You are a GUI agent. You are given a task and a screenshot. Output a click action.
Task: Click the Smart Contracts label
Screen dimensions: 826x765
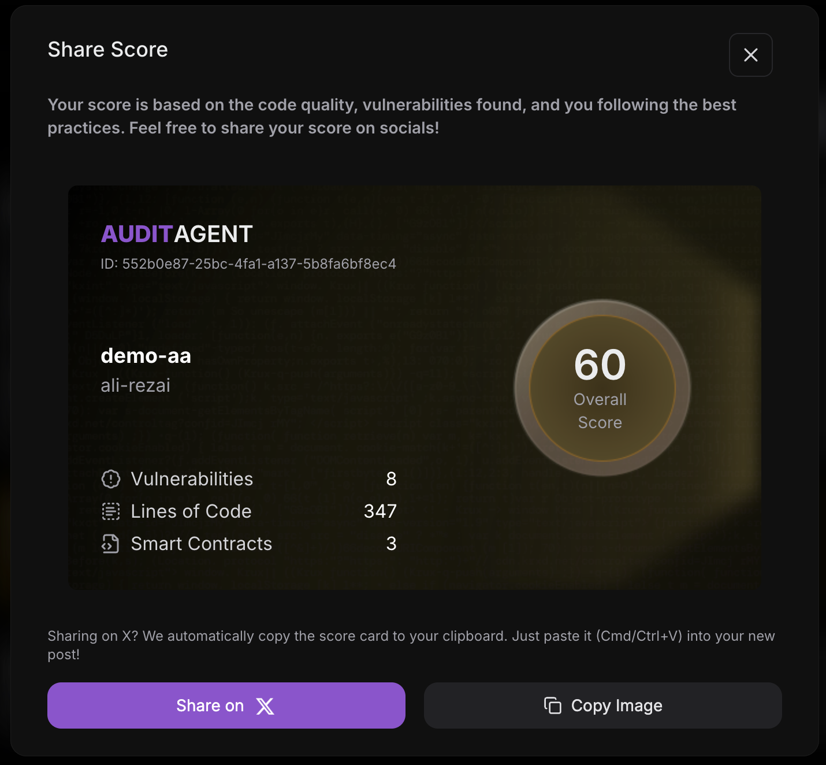(202, 544)
